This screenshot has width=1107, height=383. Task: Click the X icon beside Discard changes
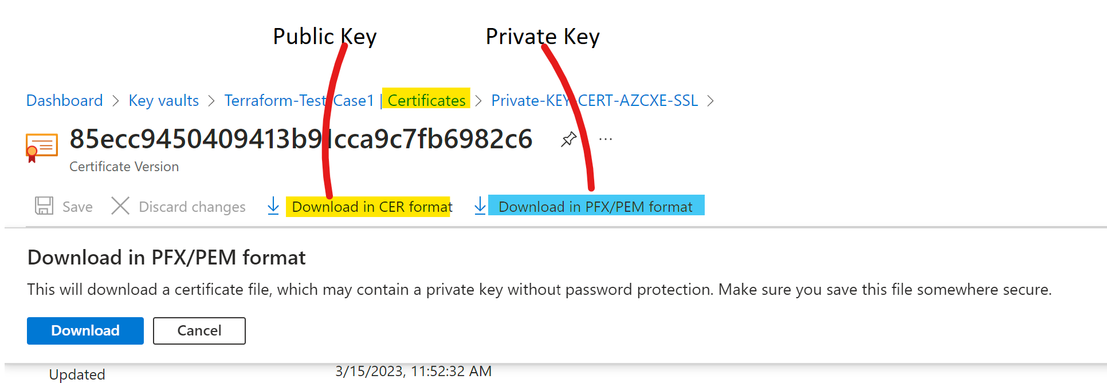[120, 206]
